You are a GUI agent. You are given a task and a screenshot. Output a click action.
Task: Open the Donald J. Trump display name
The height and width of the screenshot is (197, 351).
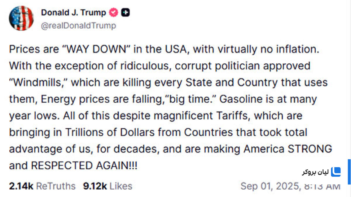pyautogui.click(x=73, y=13)
